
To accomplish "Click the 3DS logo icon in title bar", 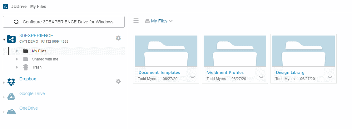I will click(x=5, y=7).
